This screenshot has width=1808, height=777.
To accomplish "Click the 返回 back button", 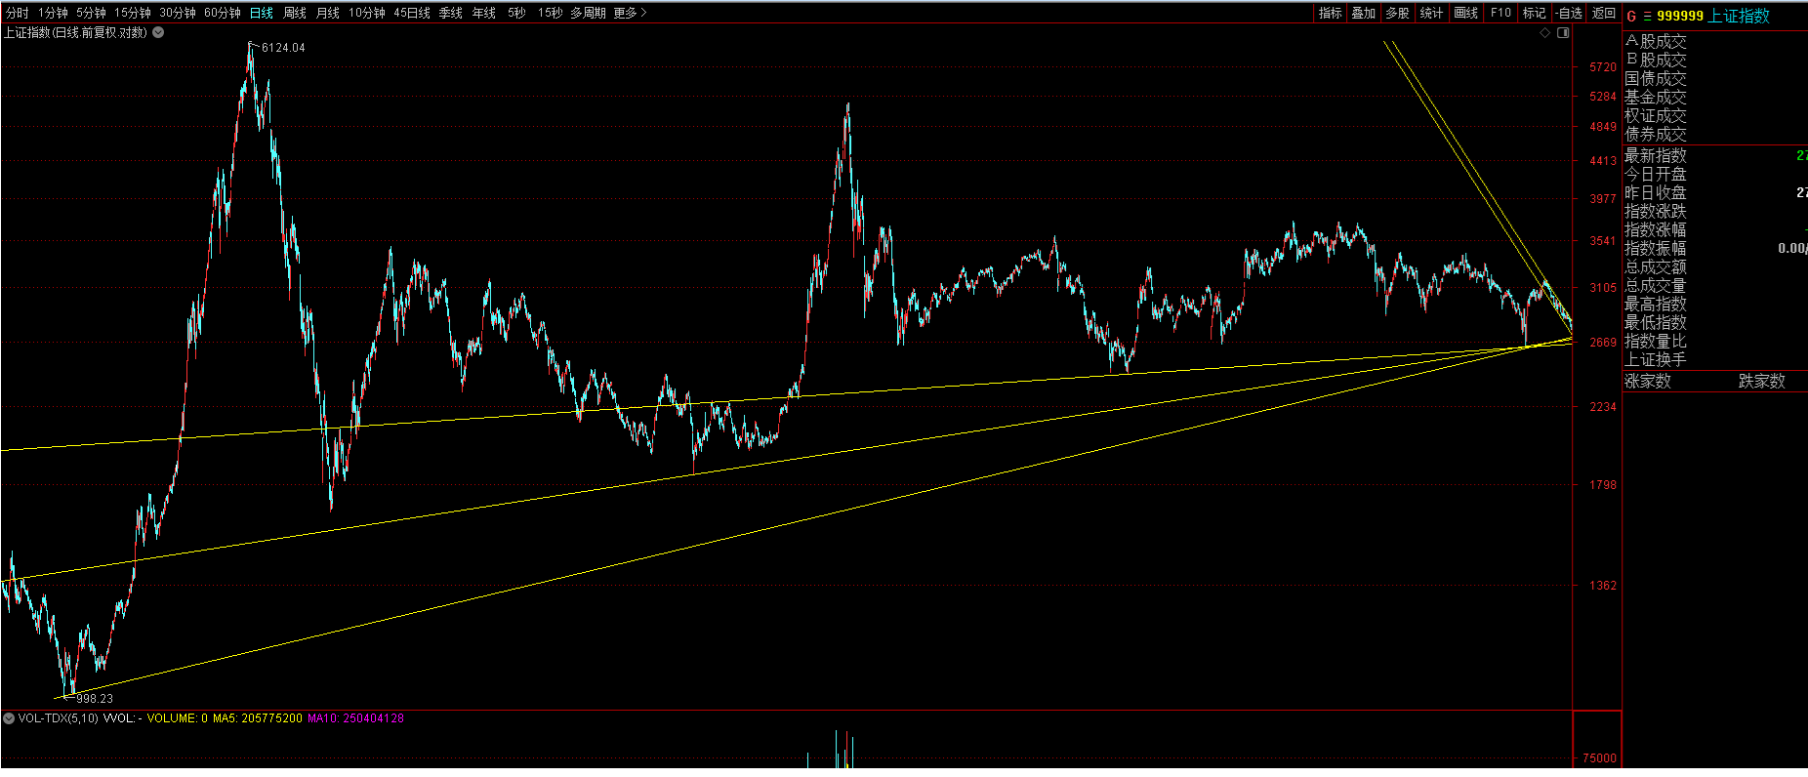I will pyautogui.click(x=1604, y=13).
